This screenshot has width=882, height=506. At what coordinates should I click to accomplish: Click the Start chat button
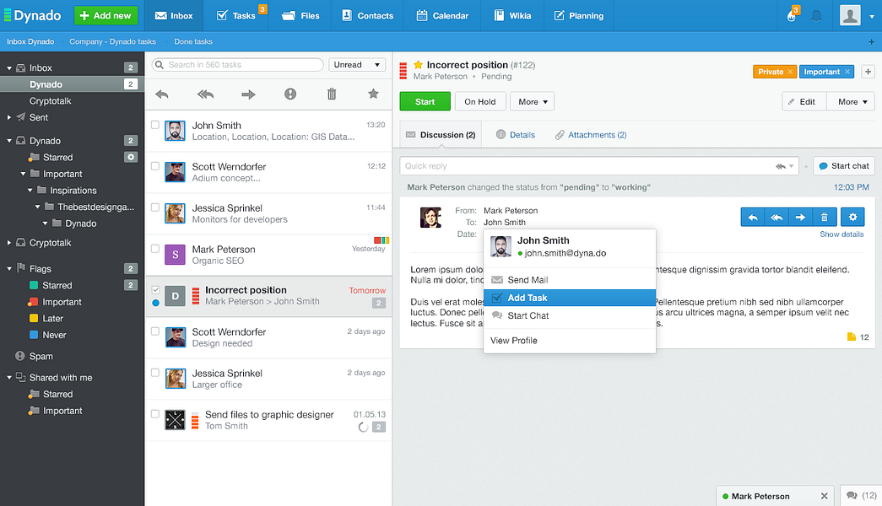844,166
